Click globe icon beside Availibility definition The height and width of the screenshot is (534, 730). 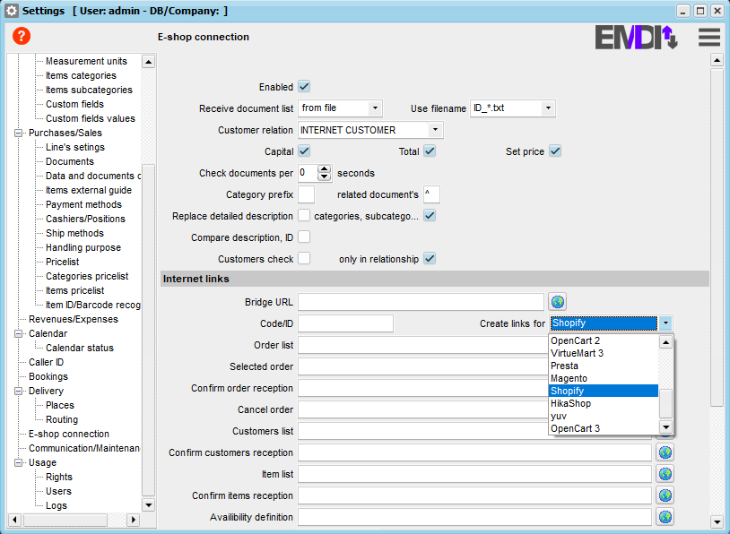665,517
